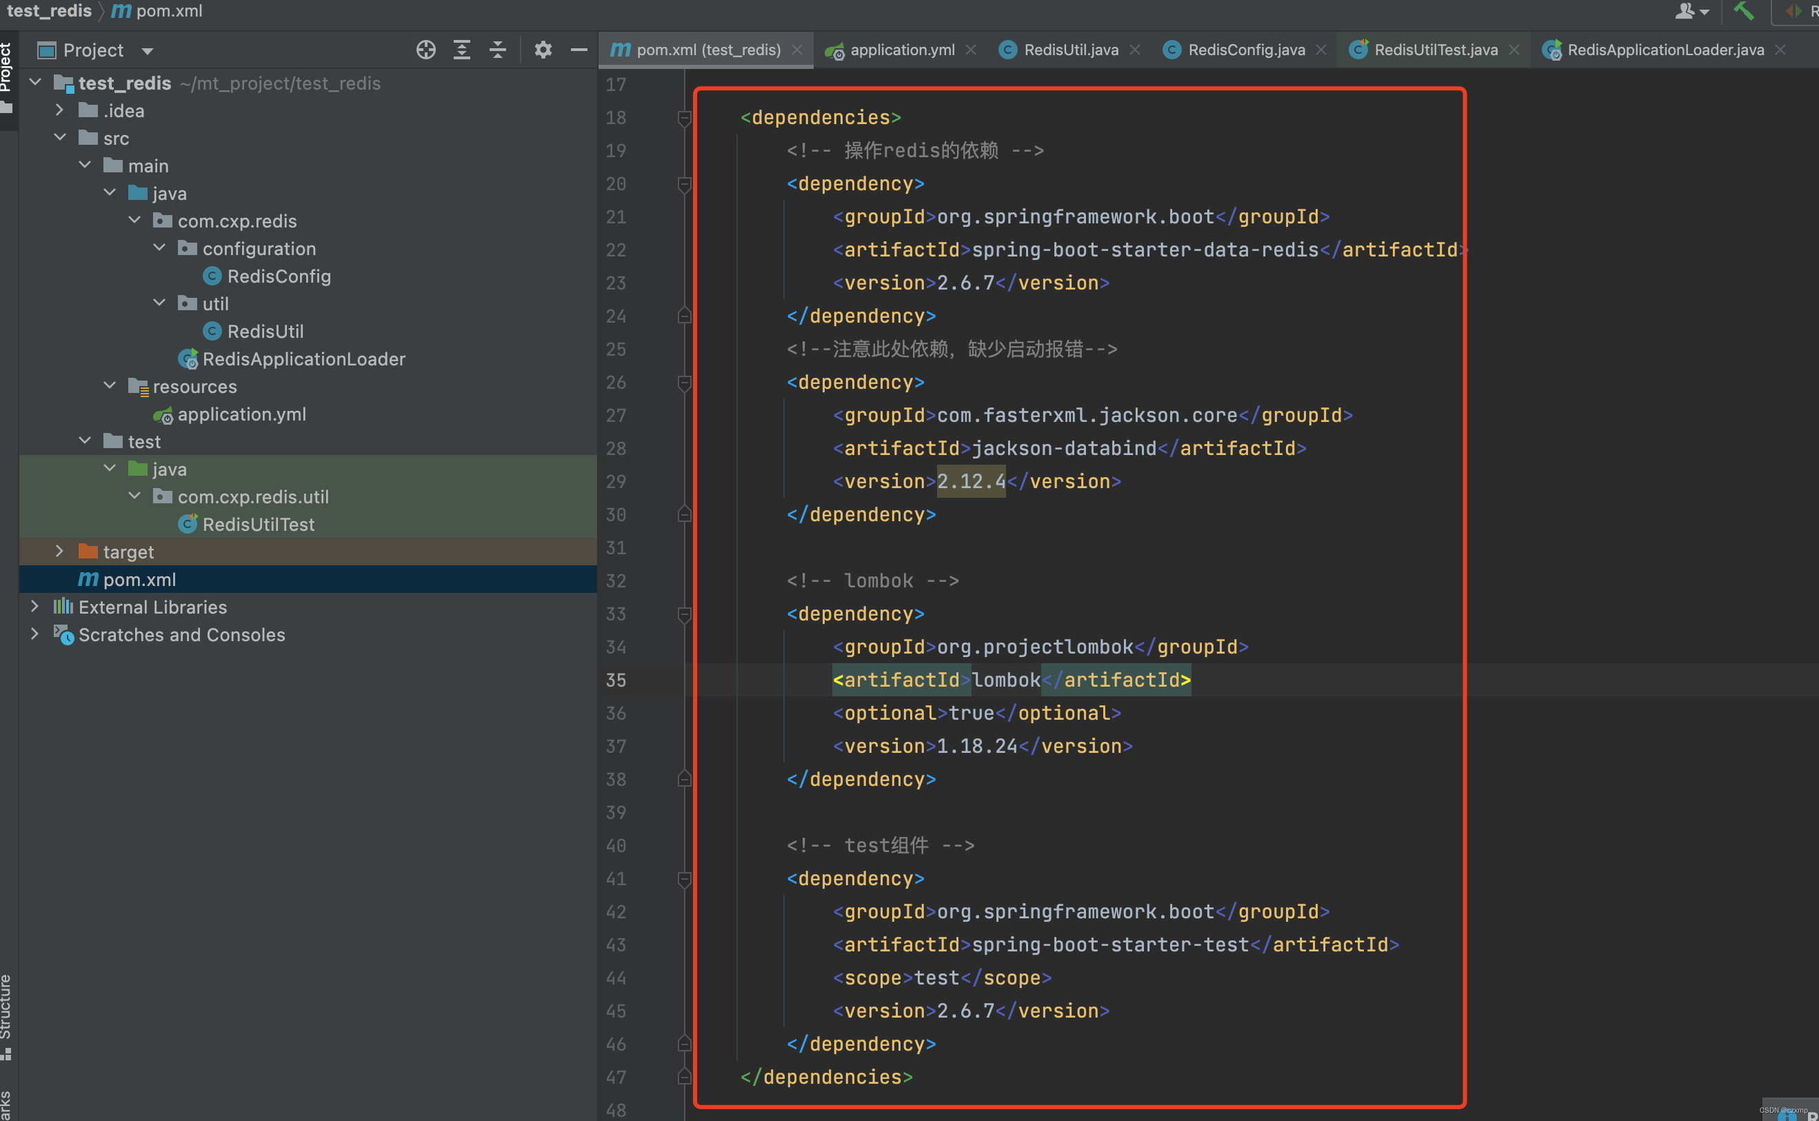
Task: Click fold end marker at line 38
Action: 684,779
